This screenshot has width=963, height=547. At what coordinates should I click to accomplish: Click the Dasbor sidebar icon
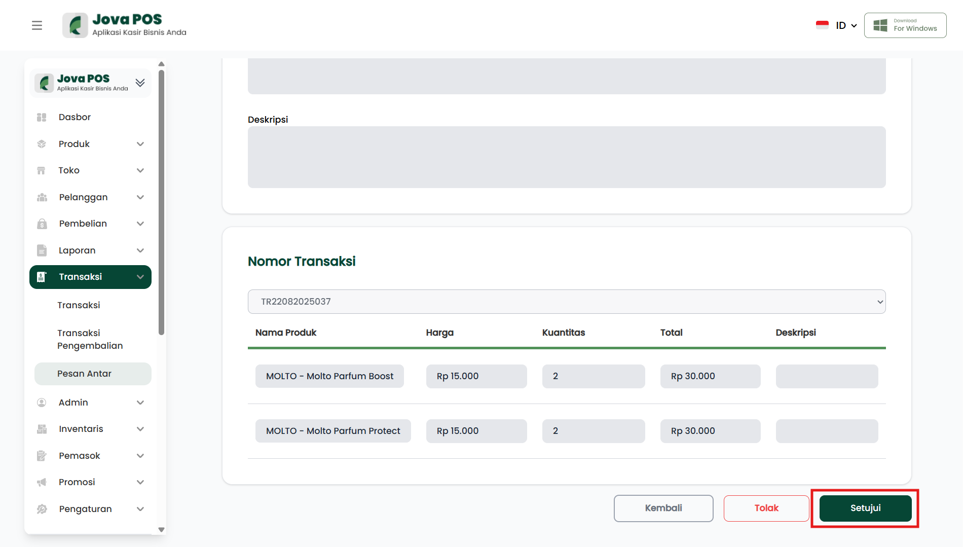tap(42, 117)
